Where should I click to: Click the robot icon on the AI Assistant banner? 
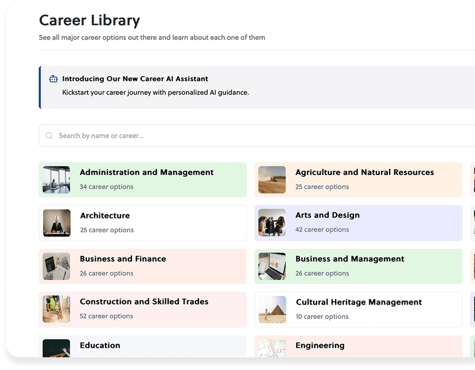click(x=52, y=79)
